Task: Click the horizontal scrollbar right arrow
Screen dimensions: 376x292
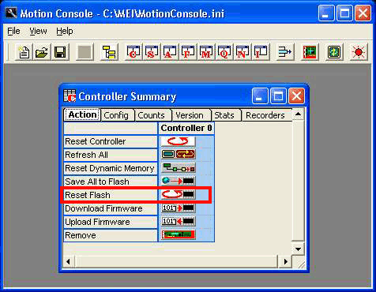Action: click(x=286, y=261)
